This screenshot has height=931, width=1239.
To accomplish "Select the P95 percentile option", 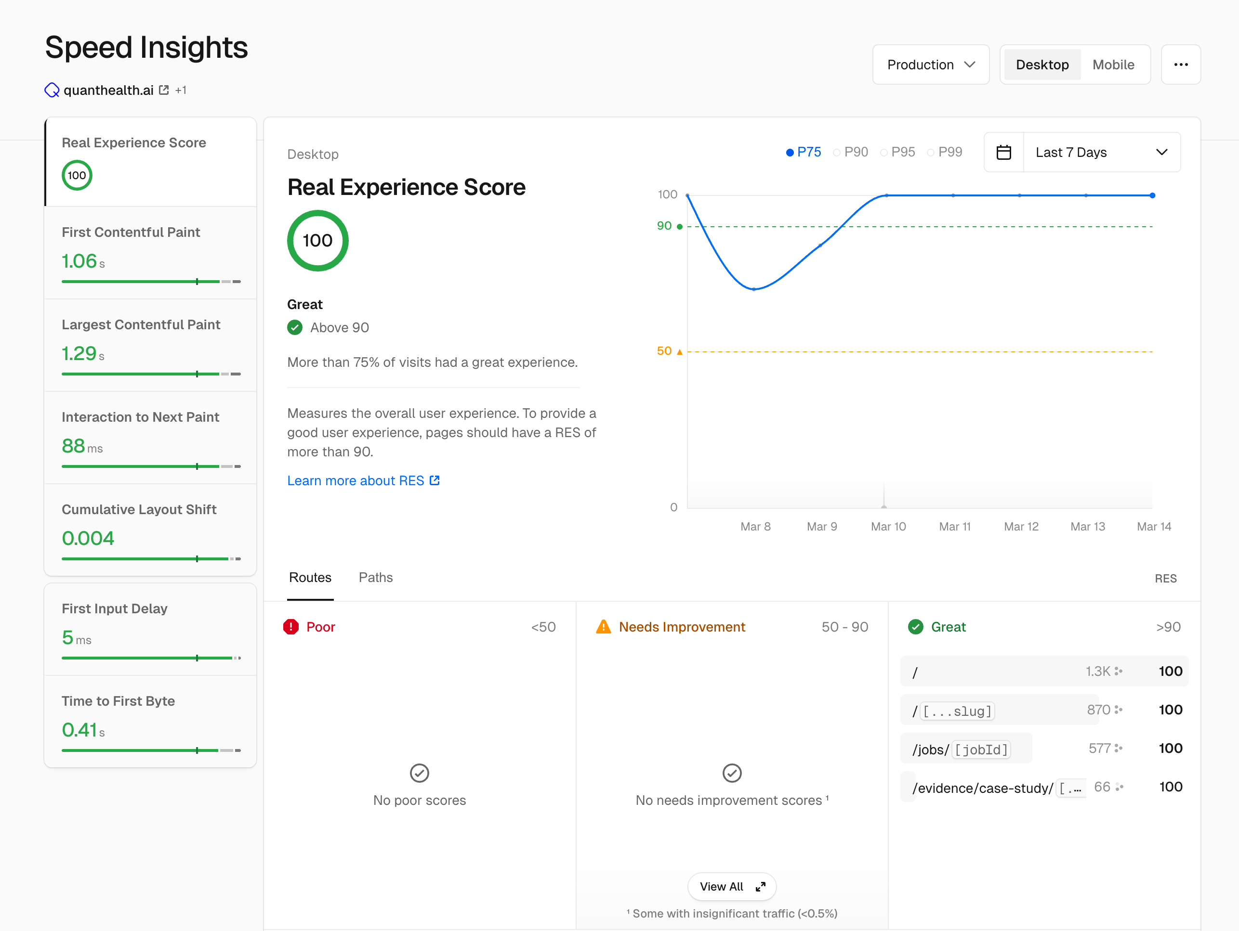I will click(897, 152).
